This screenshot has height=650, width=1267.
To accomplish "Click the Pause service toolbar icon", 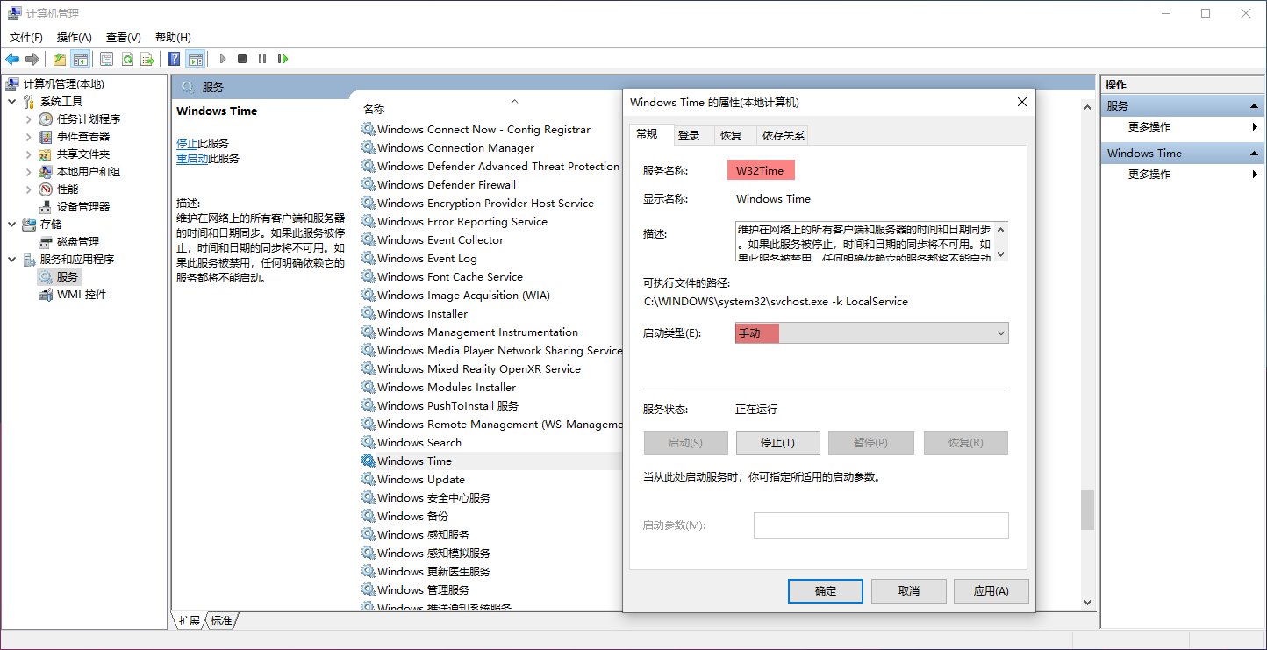I will tap(262, 59).
